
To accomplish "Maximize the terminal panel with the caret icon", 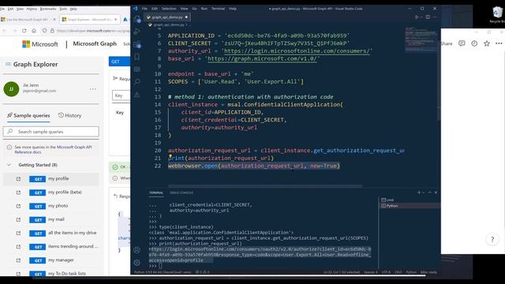I will (x=429, y=192).
